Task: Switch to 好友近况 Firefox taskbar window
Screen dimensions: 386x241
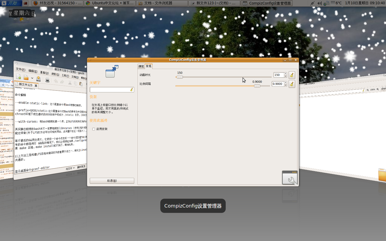Action: coord(57,3)
